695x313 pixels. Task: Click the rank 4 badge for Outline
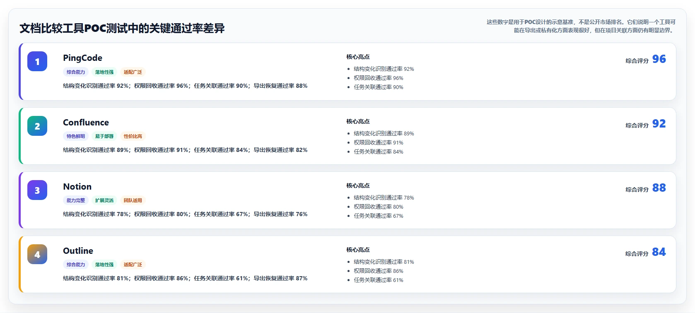tap(37, 254)
